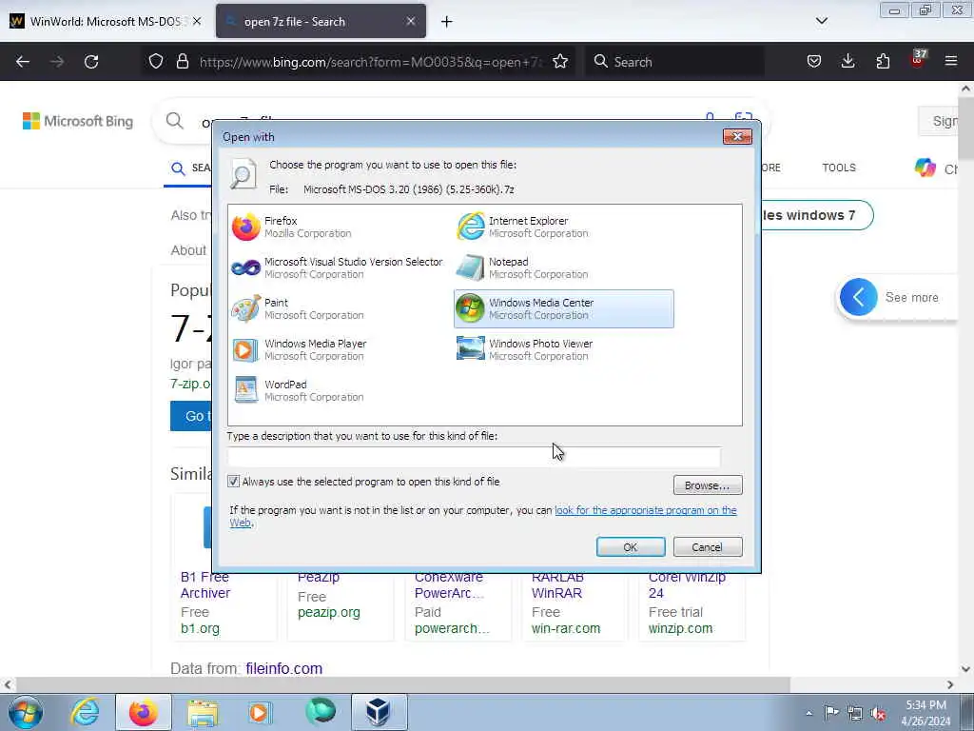Select the open 7z file Search tab
The width and height of the screenshot is (974, 731).
tap(321, 21)
